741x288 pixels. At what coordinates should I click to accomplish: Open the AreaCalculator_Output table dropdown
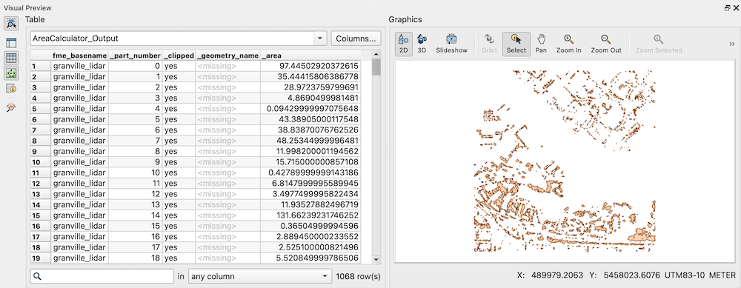pos(178,38)
